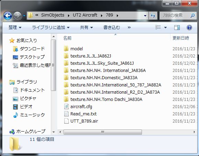Click the ミュージック note icon
The image size is (199, 156).
pos(15,115)
